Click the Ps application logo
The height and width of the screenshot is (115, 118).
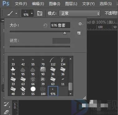6,3
